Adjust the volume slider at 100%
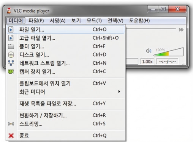This screenshot has height=142, width=193. (x=169, y=52)
